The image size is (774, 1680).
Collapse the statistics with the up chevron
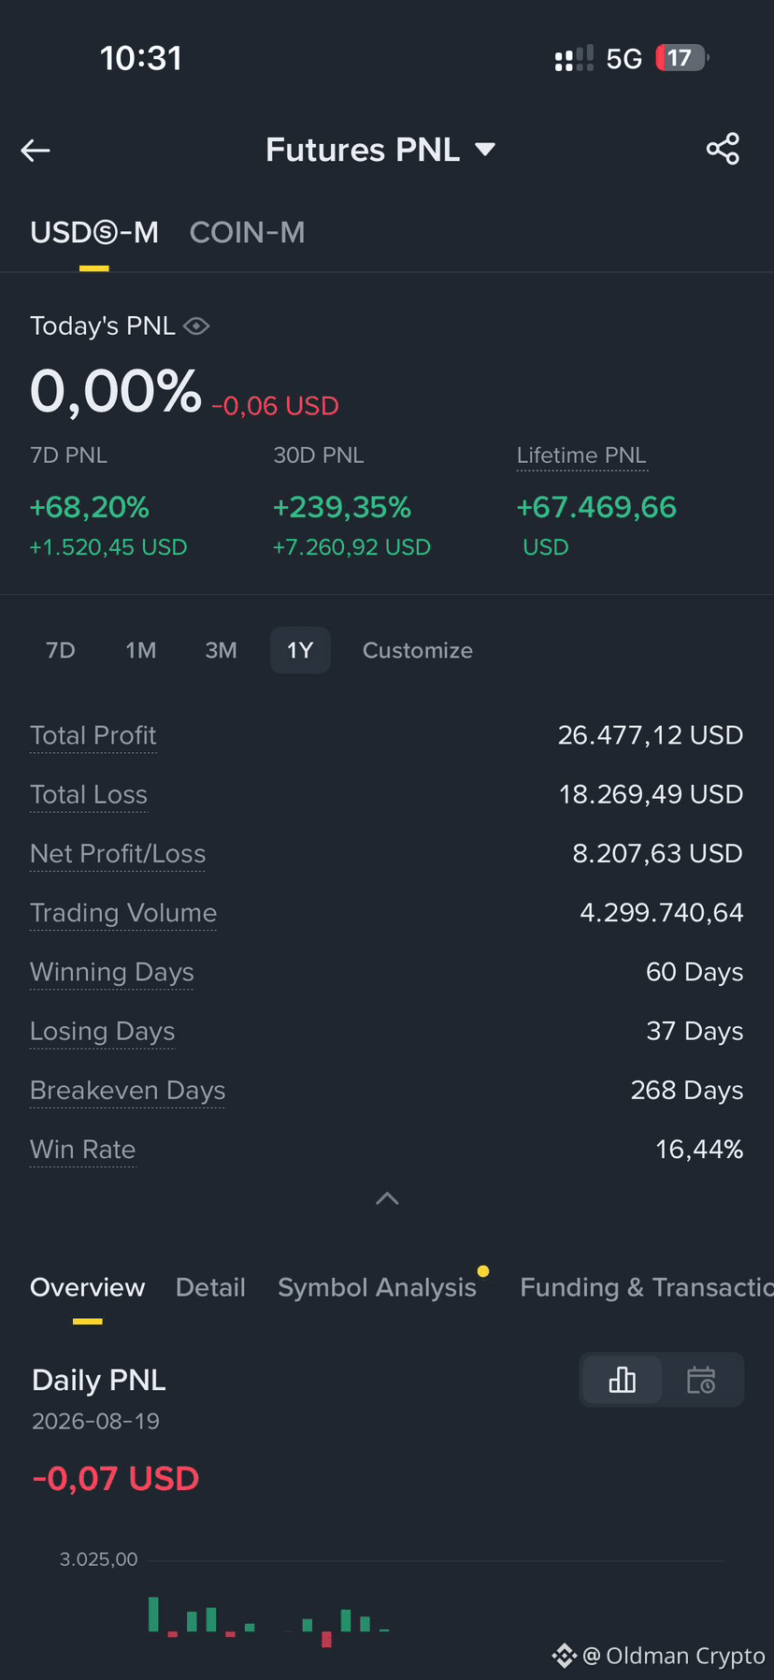[x=387, y=1198]
